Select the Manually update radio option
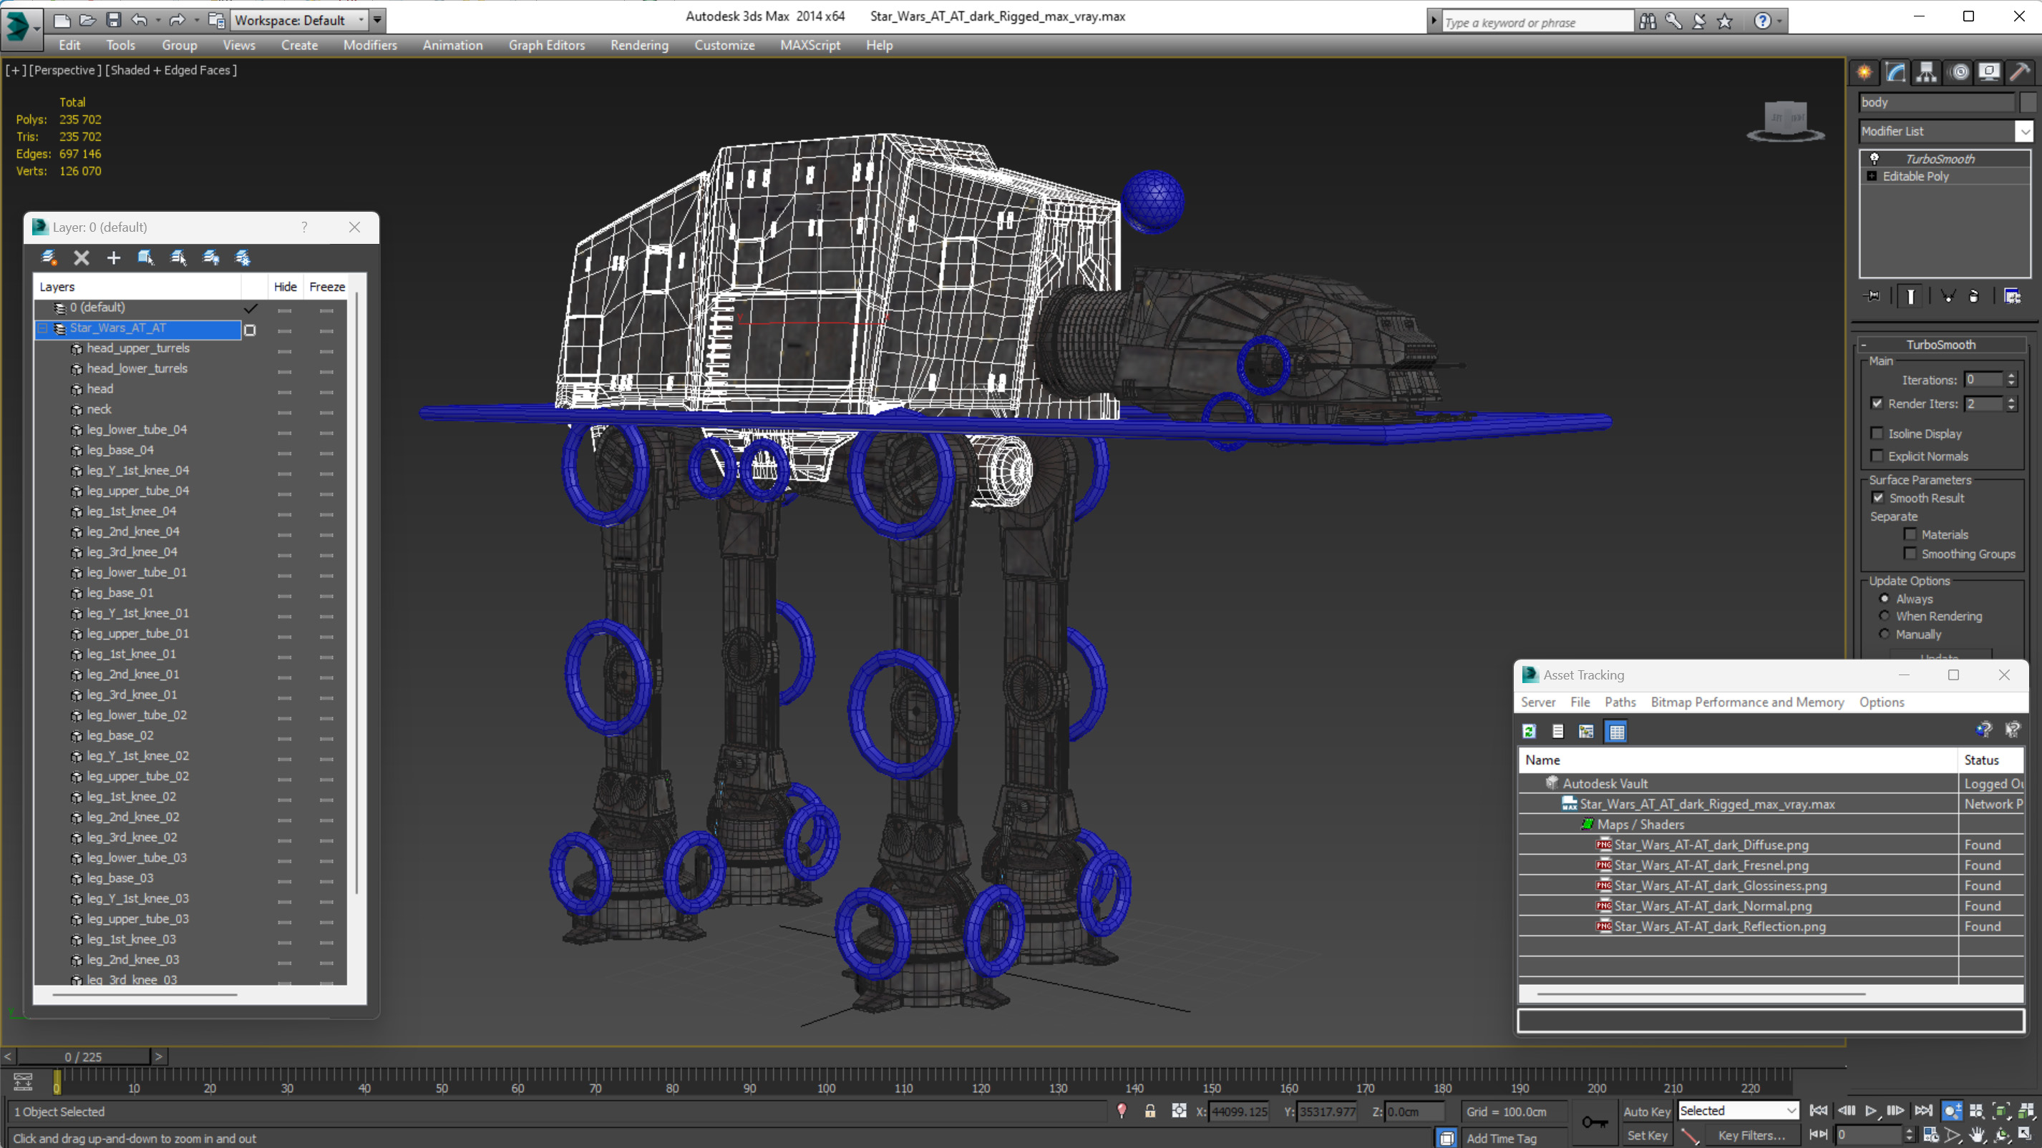The image size is (2042, 1148). [x=1885, y=634]
